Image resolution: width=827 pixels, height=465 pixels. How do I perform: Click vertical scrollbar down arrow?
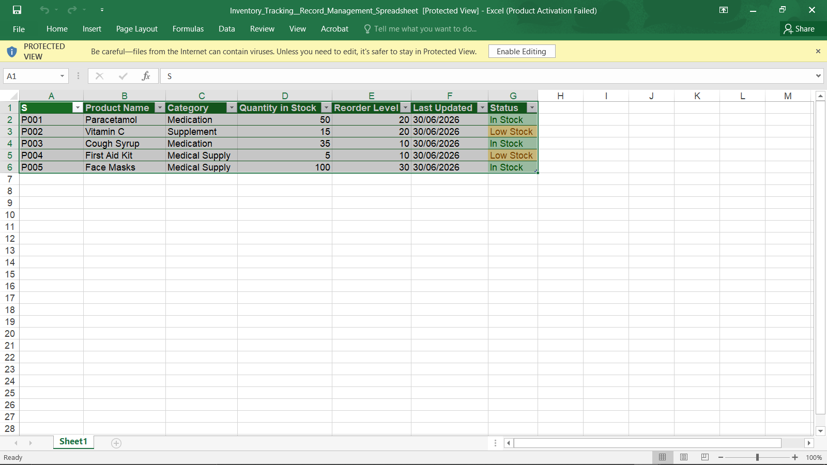(x=820, y=431)
